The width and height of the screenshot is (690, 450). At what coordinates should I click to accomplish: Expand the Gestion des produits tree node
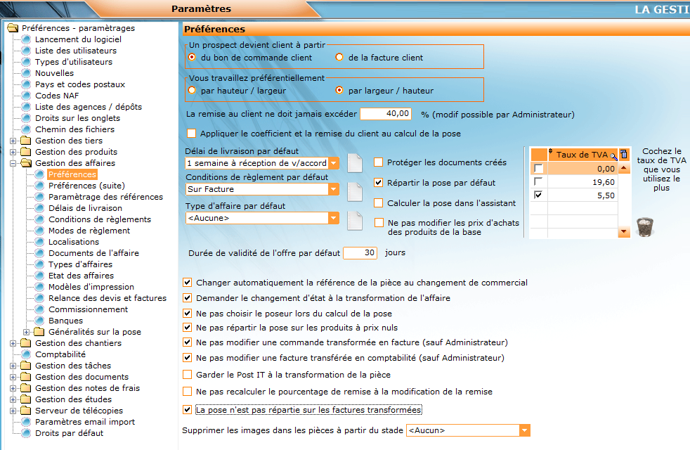tap(13, 152)
